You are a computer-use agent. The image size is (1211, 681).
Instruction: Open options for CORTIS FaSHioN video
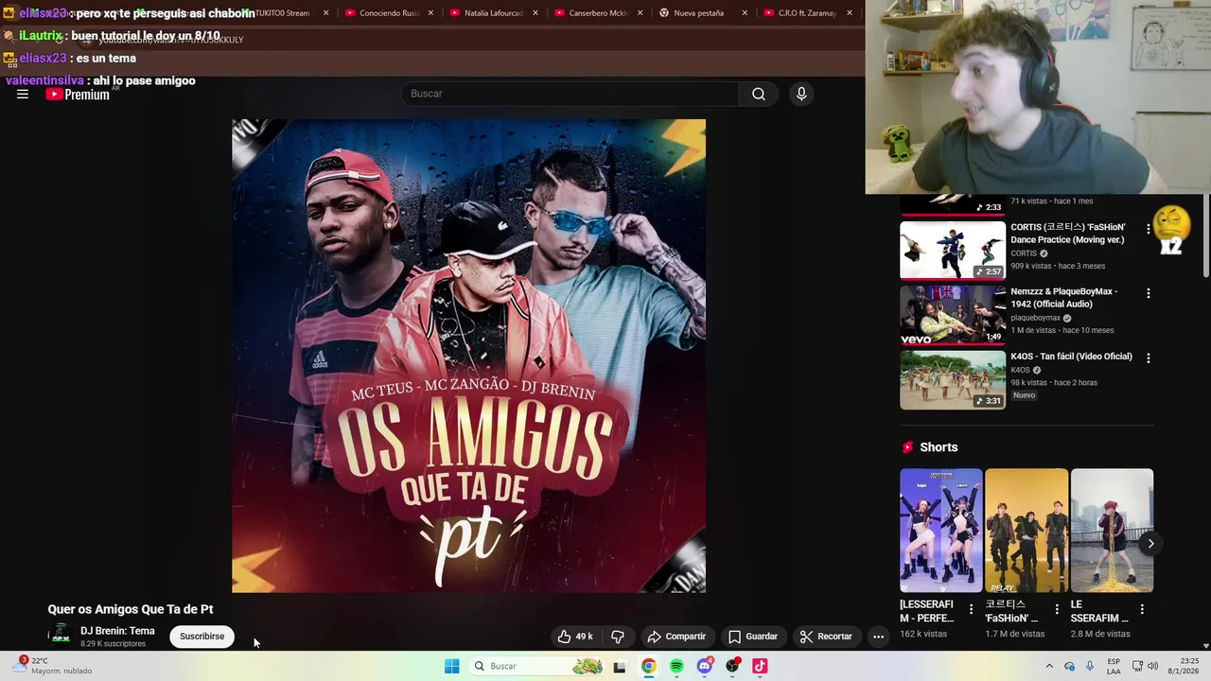click(1149, 229)
